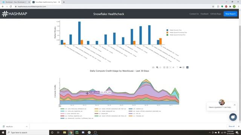
Task: Open the Chrome three-dot menu
Action: pyautogui.click(x=238, y=6)
